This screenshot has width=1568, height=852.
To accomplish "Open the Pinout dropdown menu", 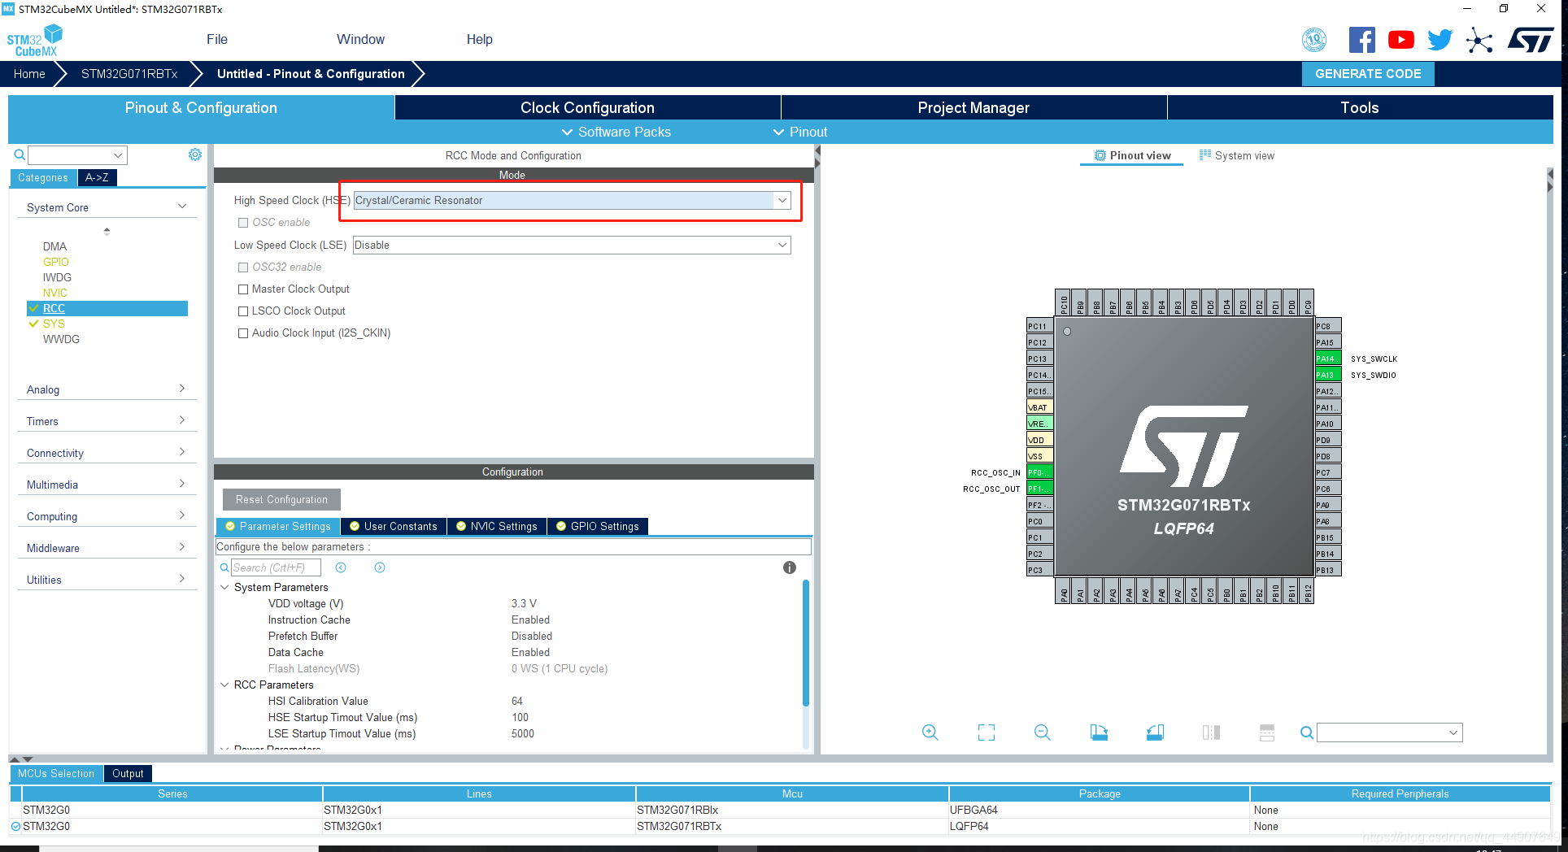I will (800, 132).
